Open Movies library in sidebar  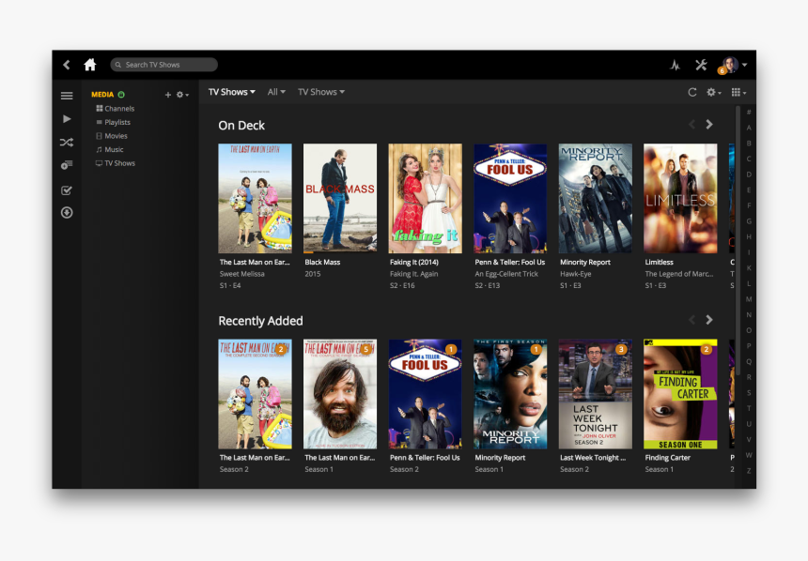click(112, 136)
